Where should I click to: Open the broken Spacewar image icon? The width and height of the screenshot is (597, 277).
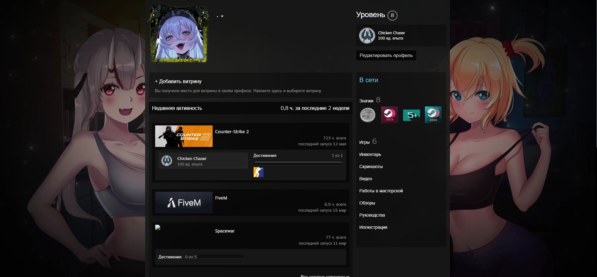[158, 228]
